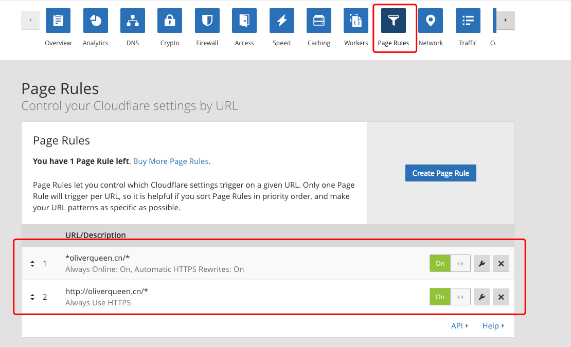Select the Workers code icon
Viewport: 571px width, 347px height.
(x=356, y=21)
